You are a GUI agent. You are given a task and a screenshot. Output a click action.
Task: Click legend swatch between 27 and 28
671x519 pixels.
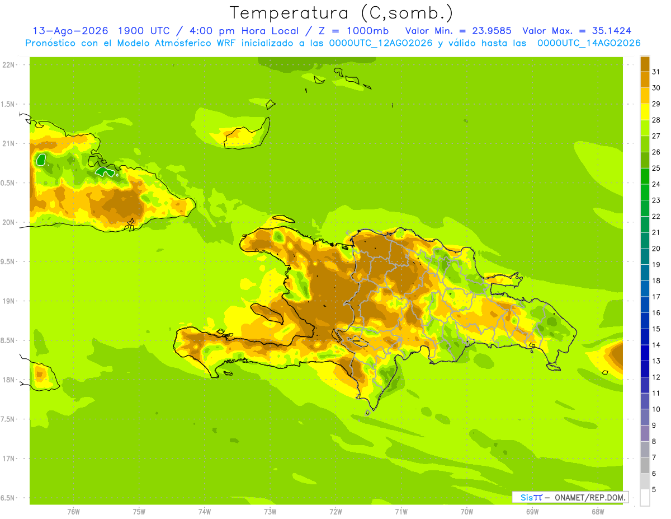click(x=645, y=128)
